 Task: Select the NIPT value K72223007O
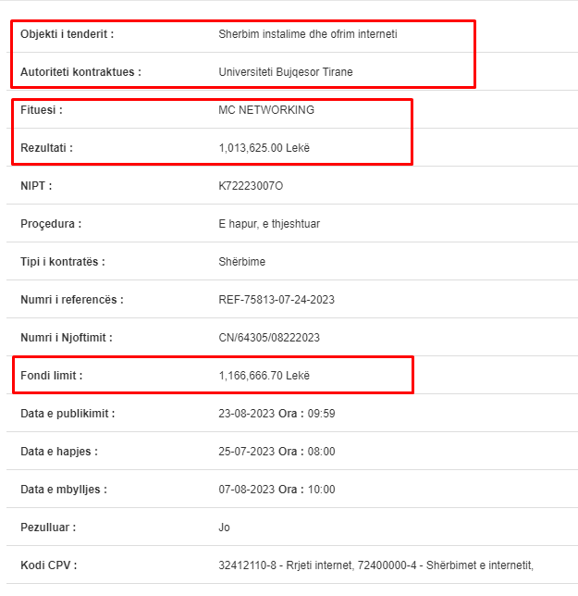pos(251,186)
